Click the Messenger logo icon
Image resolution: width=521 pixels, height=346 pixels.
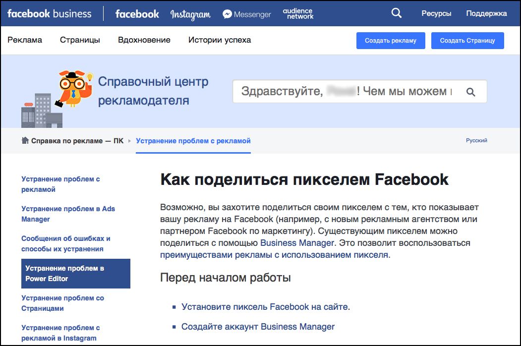coord(227,14)
